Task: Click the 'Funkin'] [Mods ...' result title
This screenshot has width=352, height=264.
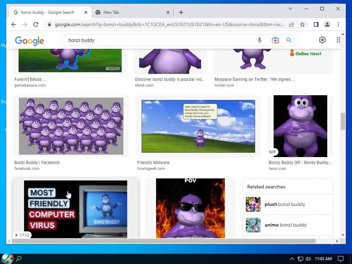Action: tap(30, 79)
